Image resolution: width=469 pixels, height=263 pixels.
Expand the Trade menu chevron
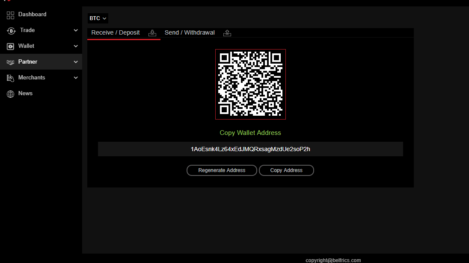click(76, 30)
